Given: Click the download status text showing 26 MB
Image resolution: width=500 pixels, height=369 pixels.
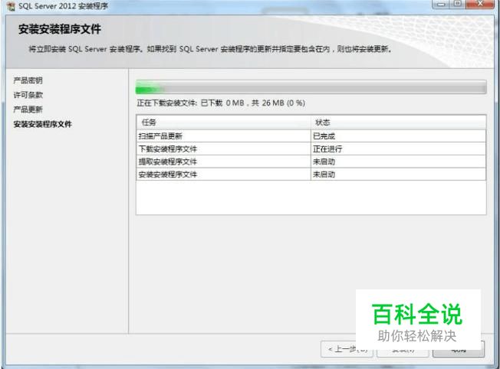Looking at the screenshot, I should (221, 103).
